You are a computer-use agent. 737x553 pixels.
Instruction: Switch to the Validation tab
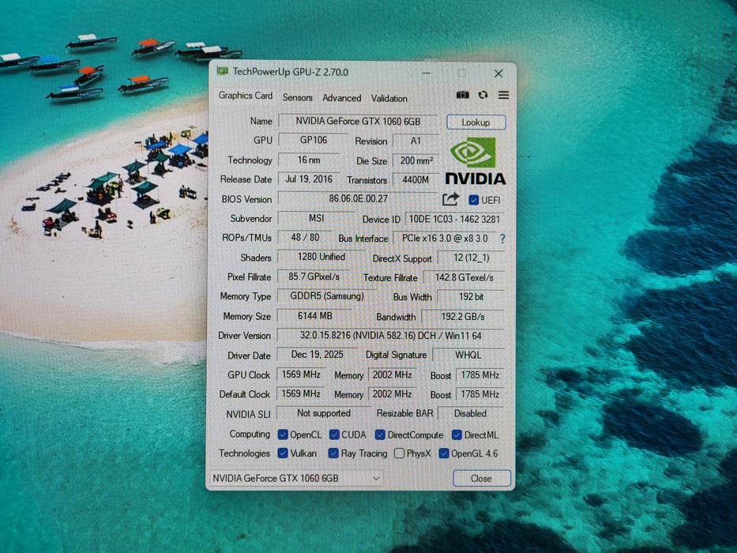389,99
